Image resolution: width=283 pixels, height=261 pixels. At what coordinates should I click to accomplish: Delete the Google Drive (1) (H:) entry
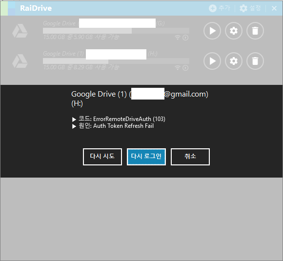tap(255, 61)
